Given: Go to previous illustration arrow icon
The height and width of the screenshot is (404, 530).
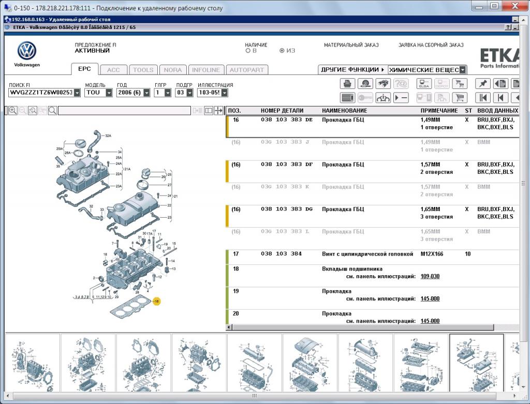Looking at the screenshot, I should [500, 98].
